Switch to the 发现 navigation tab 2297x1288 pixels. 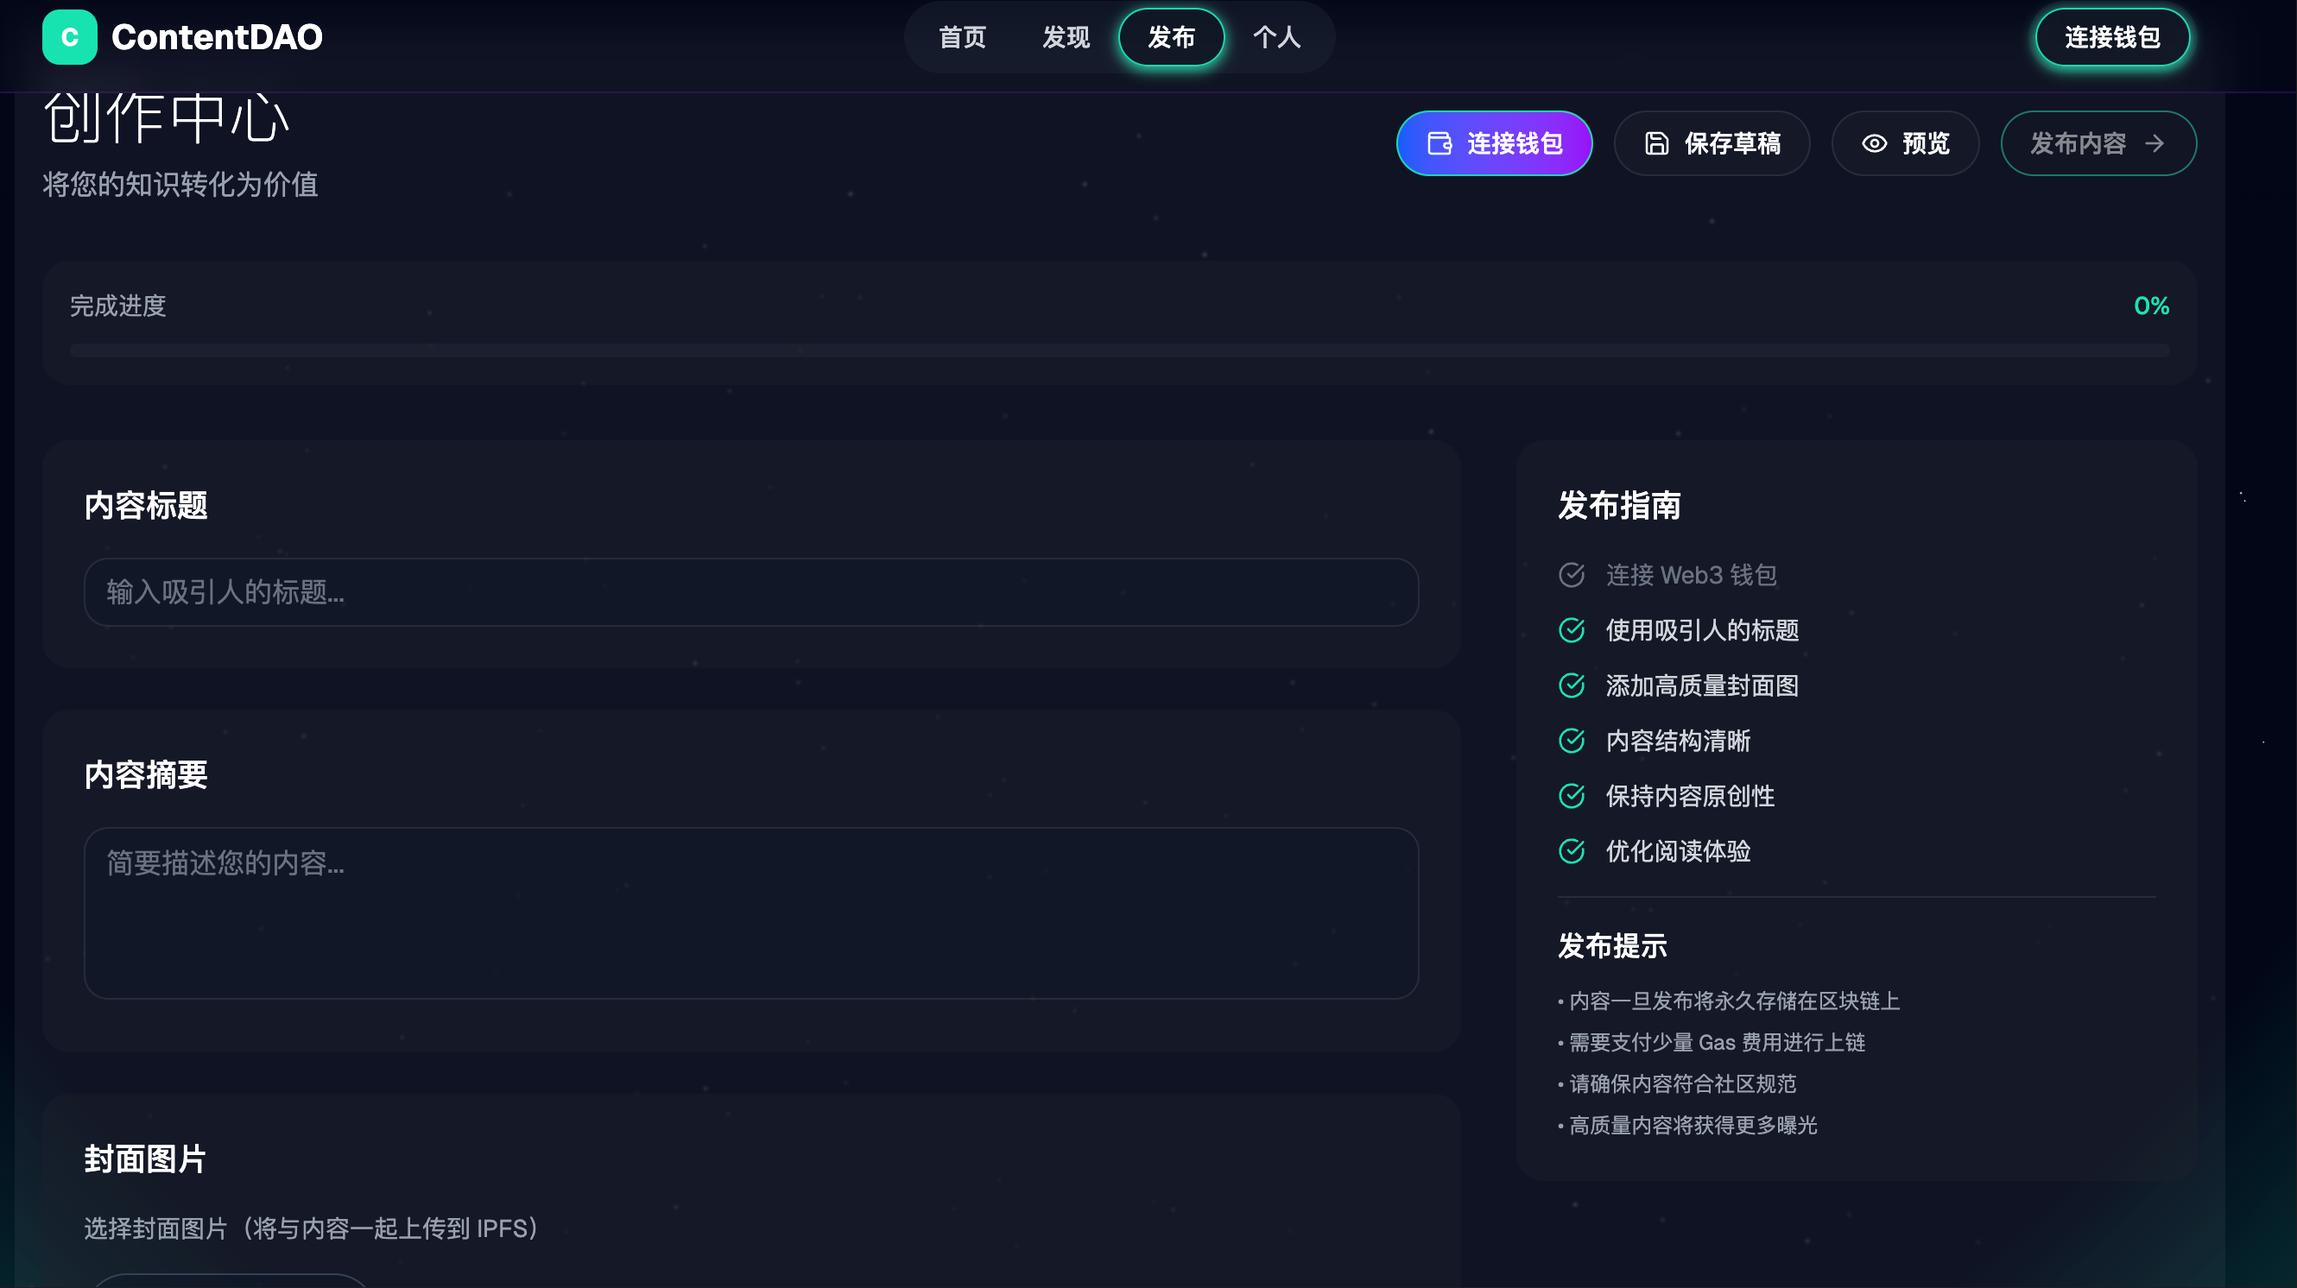coord(1065,37)
